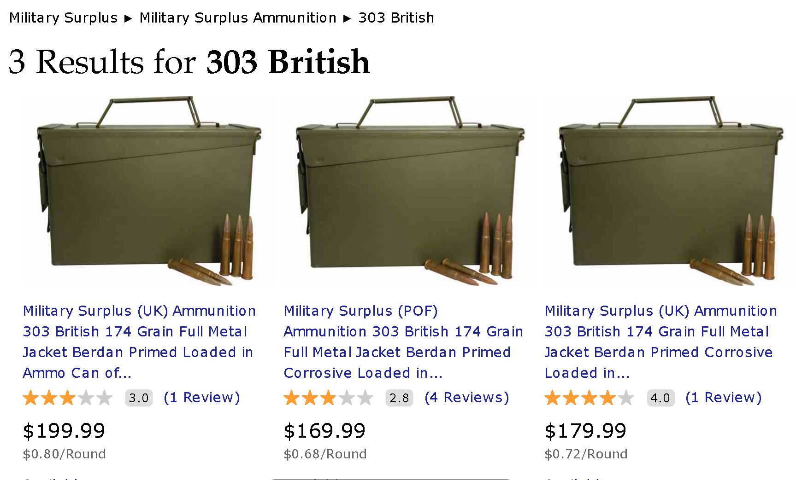Click the 2.8 rating badge
Screen dimensions: 796x480
(x=399, y=398)
